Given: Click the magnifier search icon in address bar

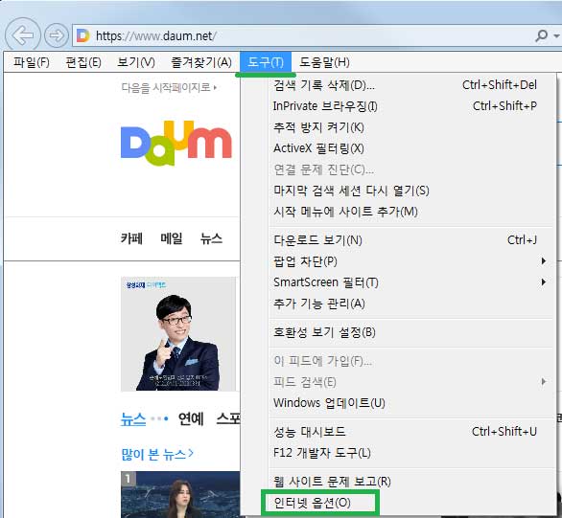Looking at the screenshot, I should (x=541, y=35).
